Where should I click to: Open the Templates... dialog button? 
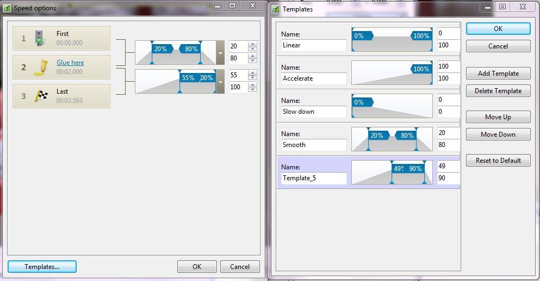tap(42, 267)
